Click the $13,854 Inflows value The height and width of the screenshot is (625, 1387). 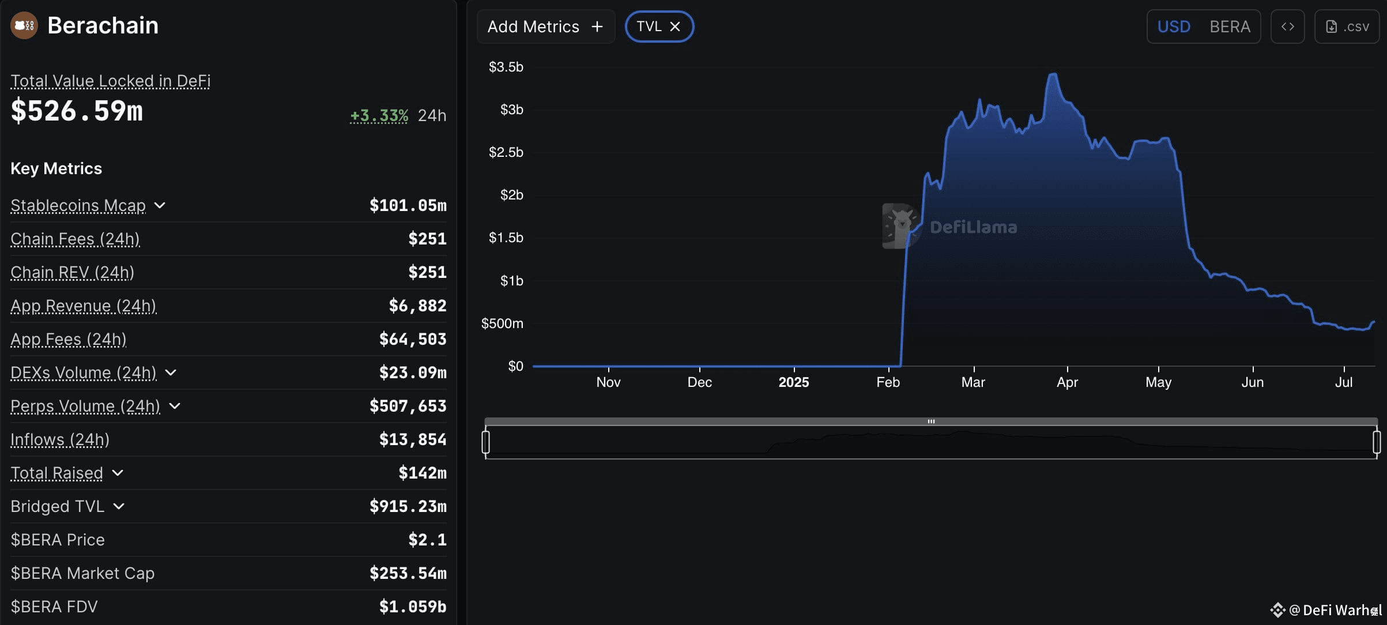point(413,439)
